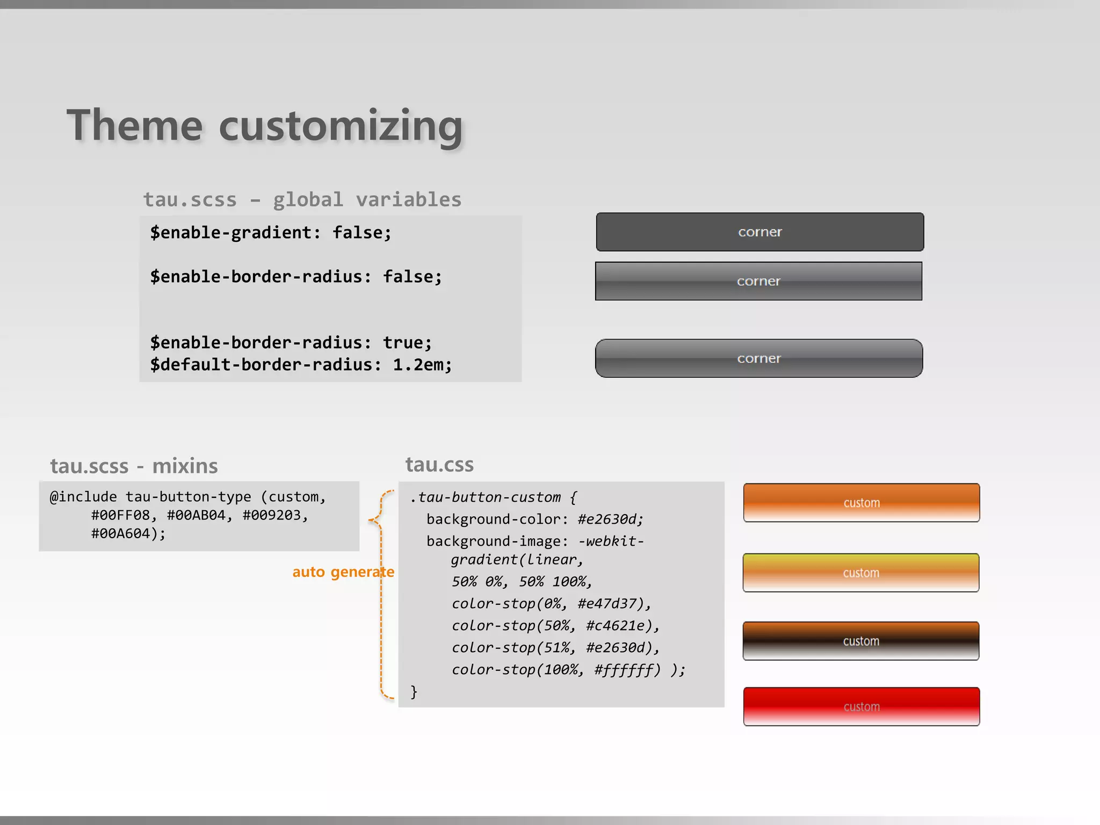Click the $enable-gradient: false line
The height and width of the screenshot is (825, 1100).
(271, 233)
